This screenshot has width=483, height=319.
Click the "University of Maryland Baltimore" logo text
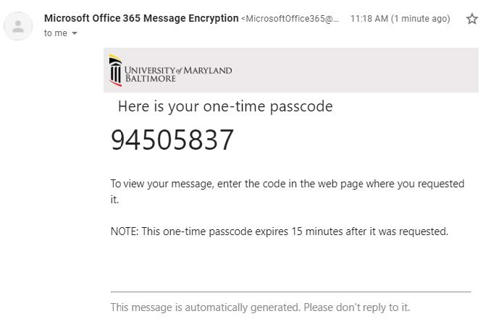tap(178, 74)
